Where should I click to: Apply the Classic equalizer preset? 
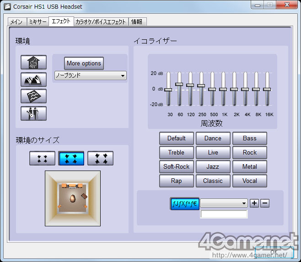(213, 181)
